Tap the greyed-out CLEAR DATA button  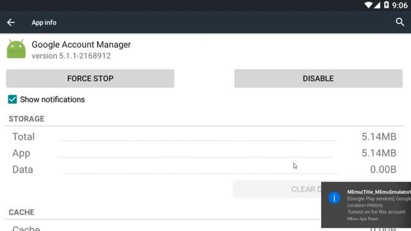(277, 189)
